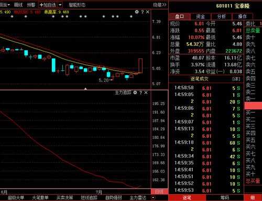The height and width of the screenshot is (201, 262).
Task: Select the 超级大单 indicator
Action: point(16,198)
